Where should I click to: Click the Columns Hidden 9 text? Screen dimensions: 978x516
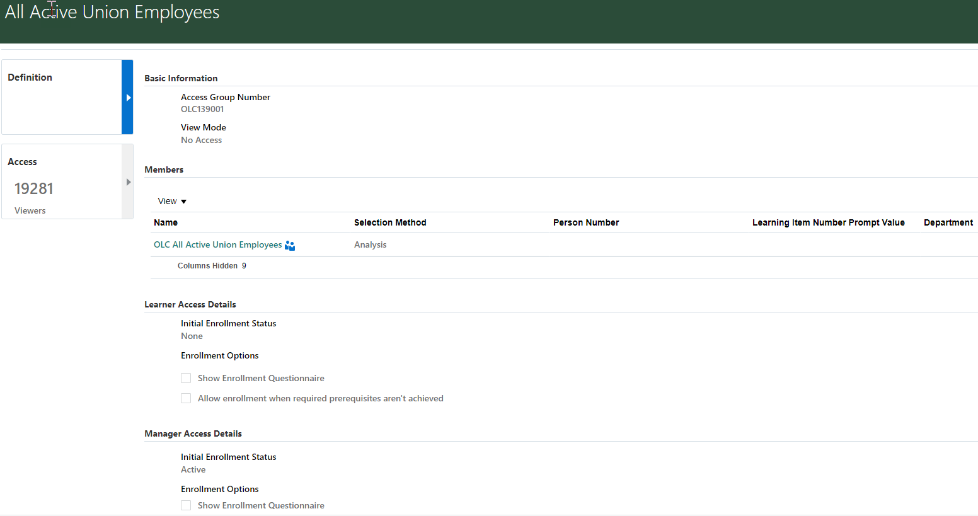[212, 266]
